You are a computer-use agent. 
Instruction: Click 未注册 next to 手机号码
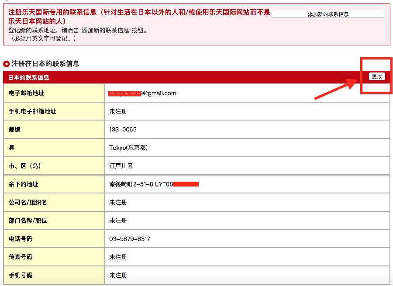118,275
